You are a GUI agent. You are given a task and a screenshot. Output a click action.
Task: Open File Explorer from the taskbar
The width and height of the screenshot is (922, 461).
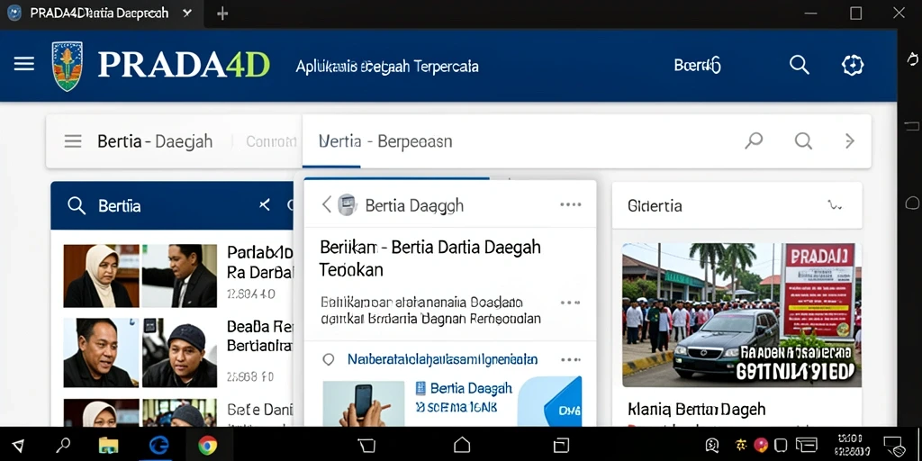click(x=108, y=446)
